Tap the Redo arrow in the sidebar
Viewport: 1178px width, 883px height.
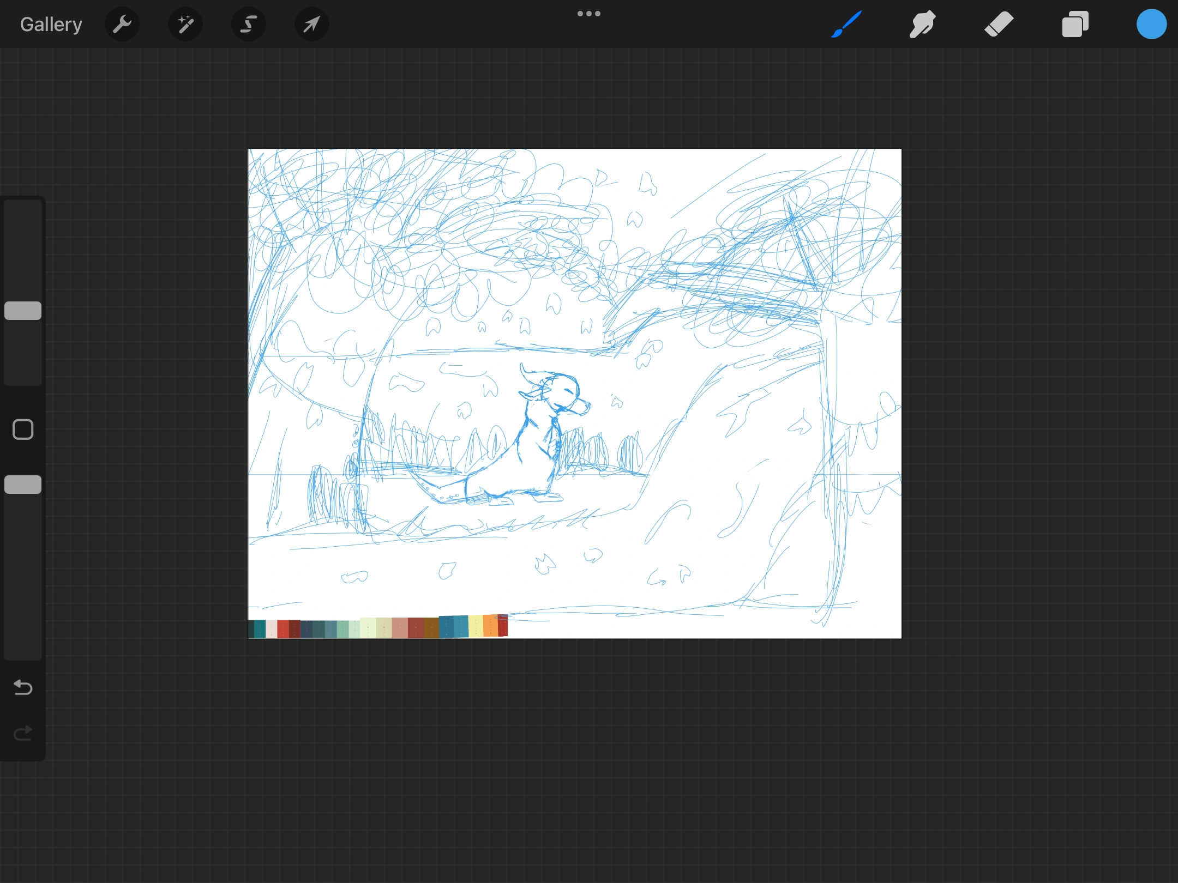click(22, 733)
